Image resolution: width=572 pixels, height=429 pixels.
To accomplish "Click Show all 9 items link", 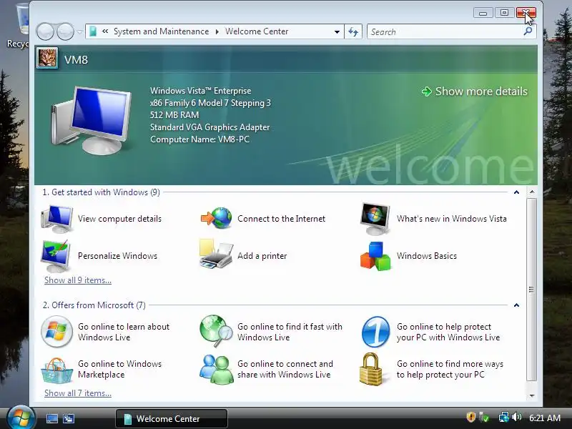I will [78, 280].
